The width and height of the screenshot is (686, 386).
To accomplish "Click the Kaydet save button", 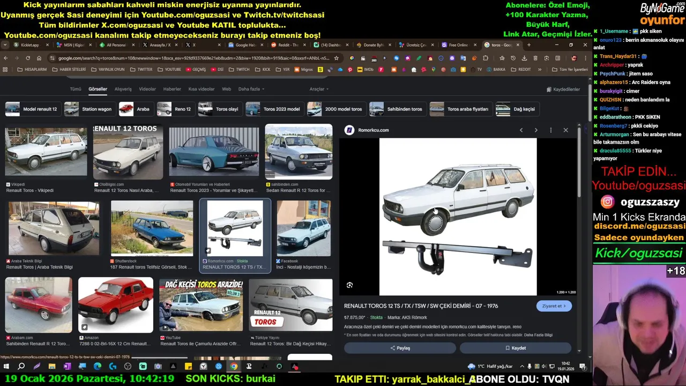I will [x=516, y=348].
